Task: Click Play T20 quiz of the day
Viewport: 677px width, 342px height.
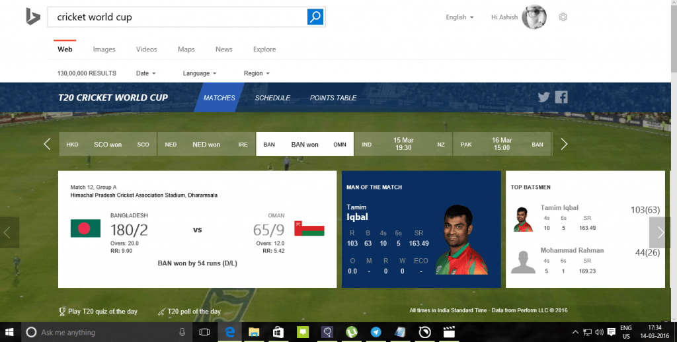Action: 102,312
